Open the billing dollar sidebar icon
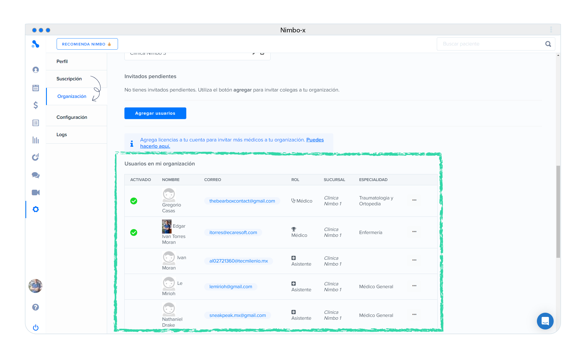The width and height of the screenshot is (586, 349). [x=36, y=105]
